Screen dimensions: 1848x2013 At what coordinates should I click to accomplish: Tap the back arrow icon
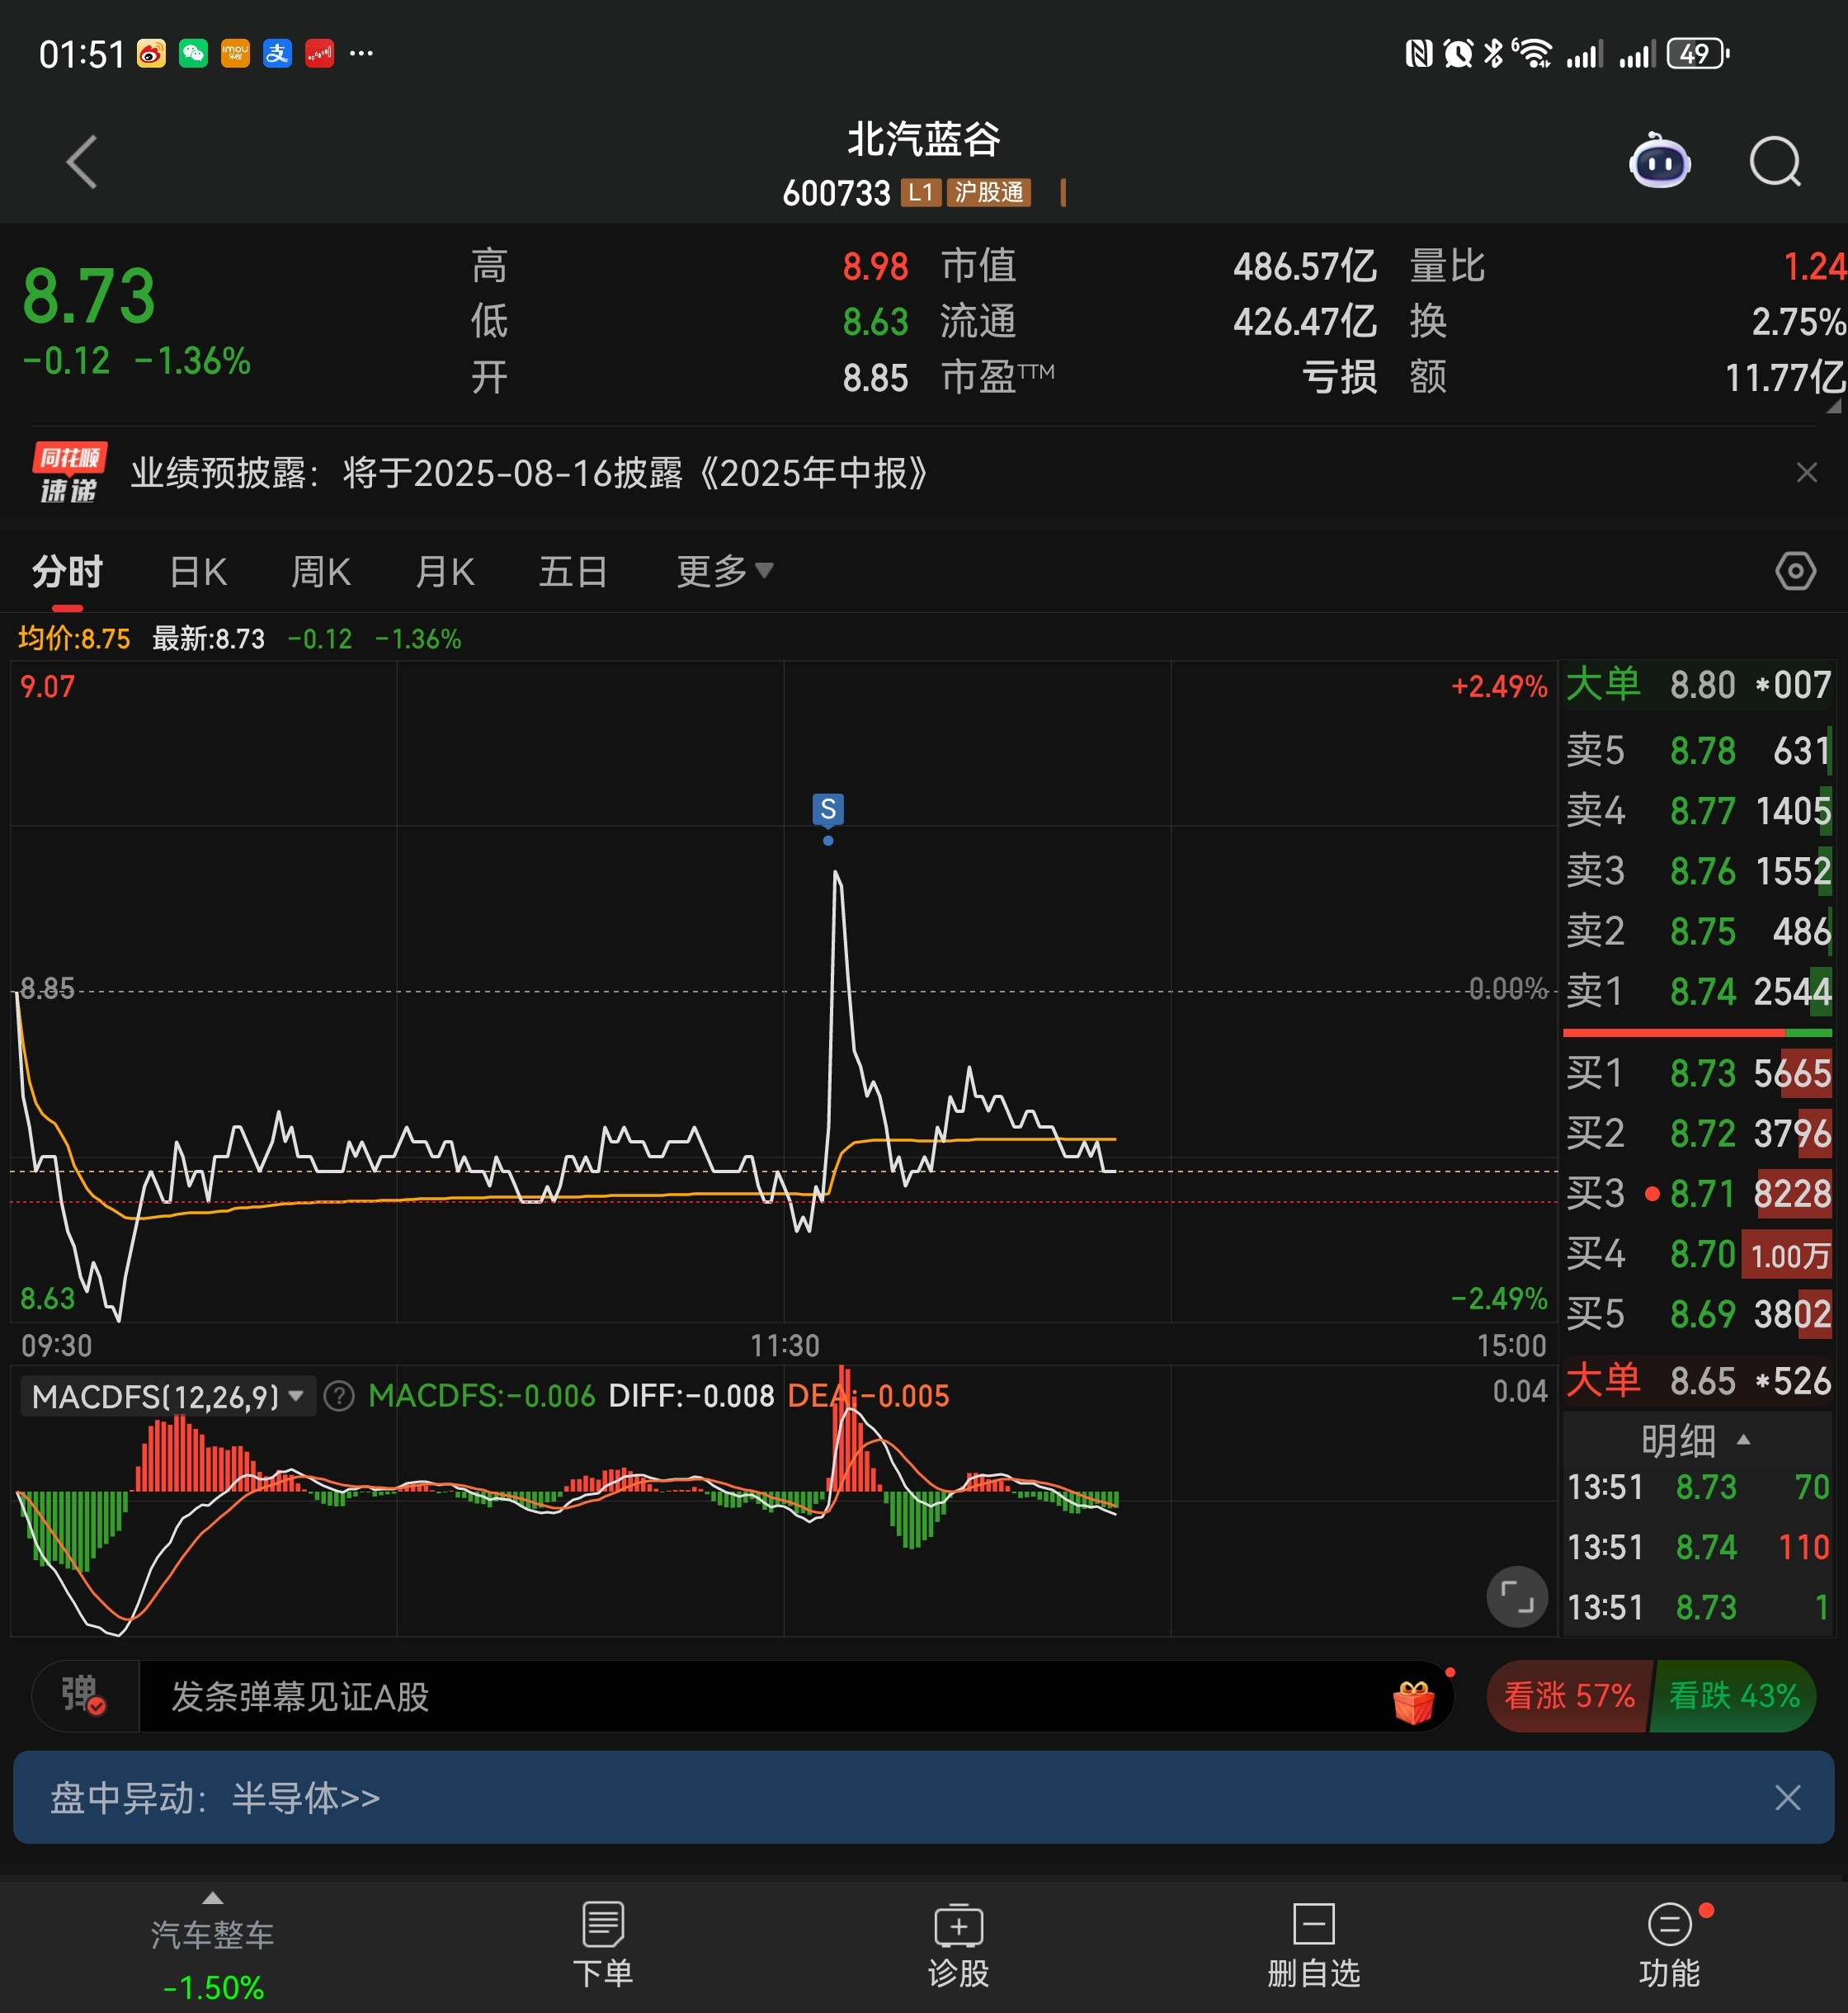pos(82,161)
